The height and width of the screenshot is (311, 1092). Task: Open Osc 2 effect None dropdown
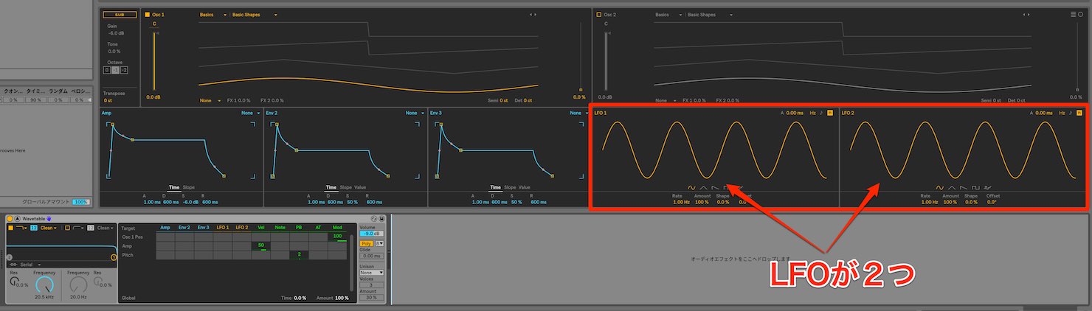pos(666,100)
